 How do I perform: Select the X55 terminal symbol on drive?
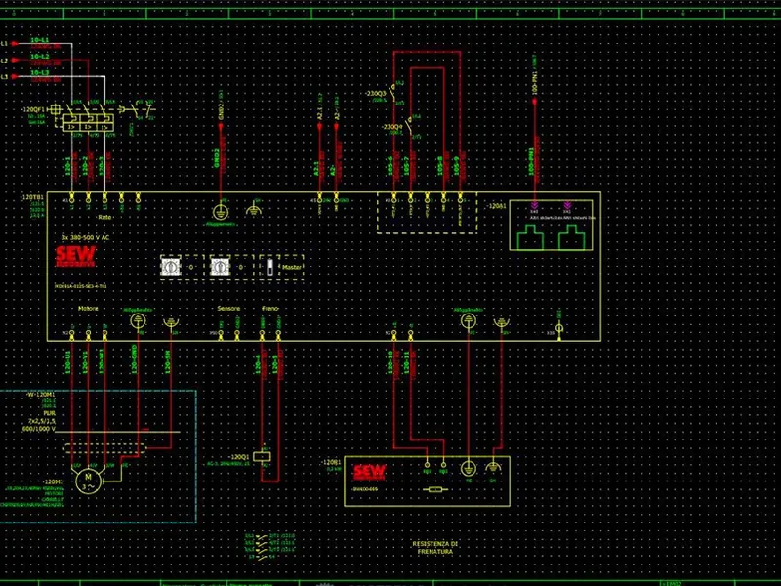point(559,329)
